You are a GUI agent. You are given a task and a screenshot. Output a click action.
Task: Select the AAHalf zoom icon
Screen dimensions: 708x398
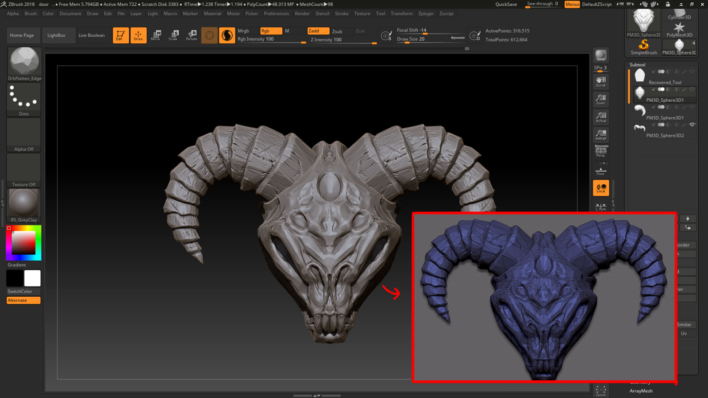click(x=600, y=135)
